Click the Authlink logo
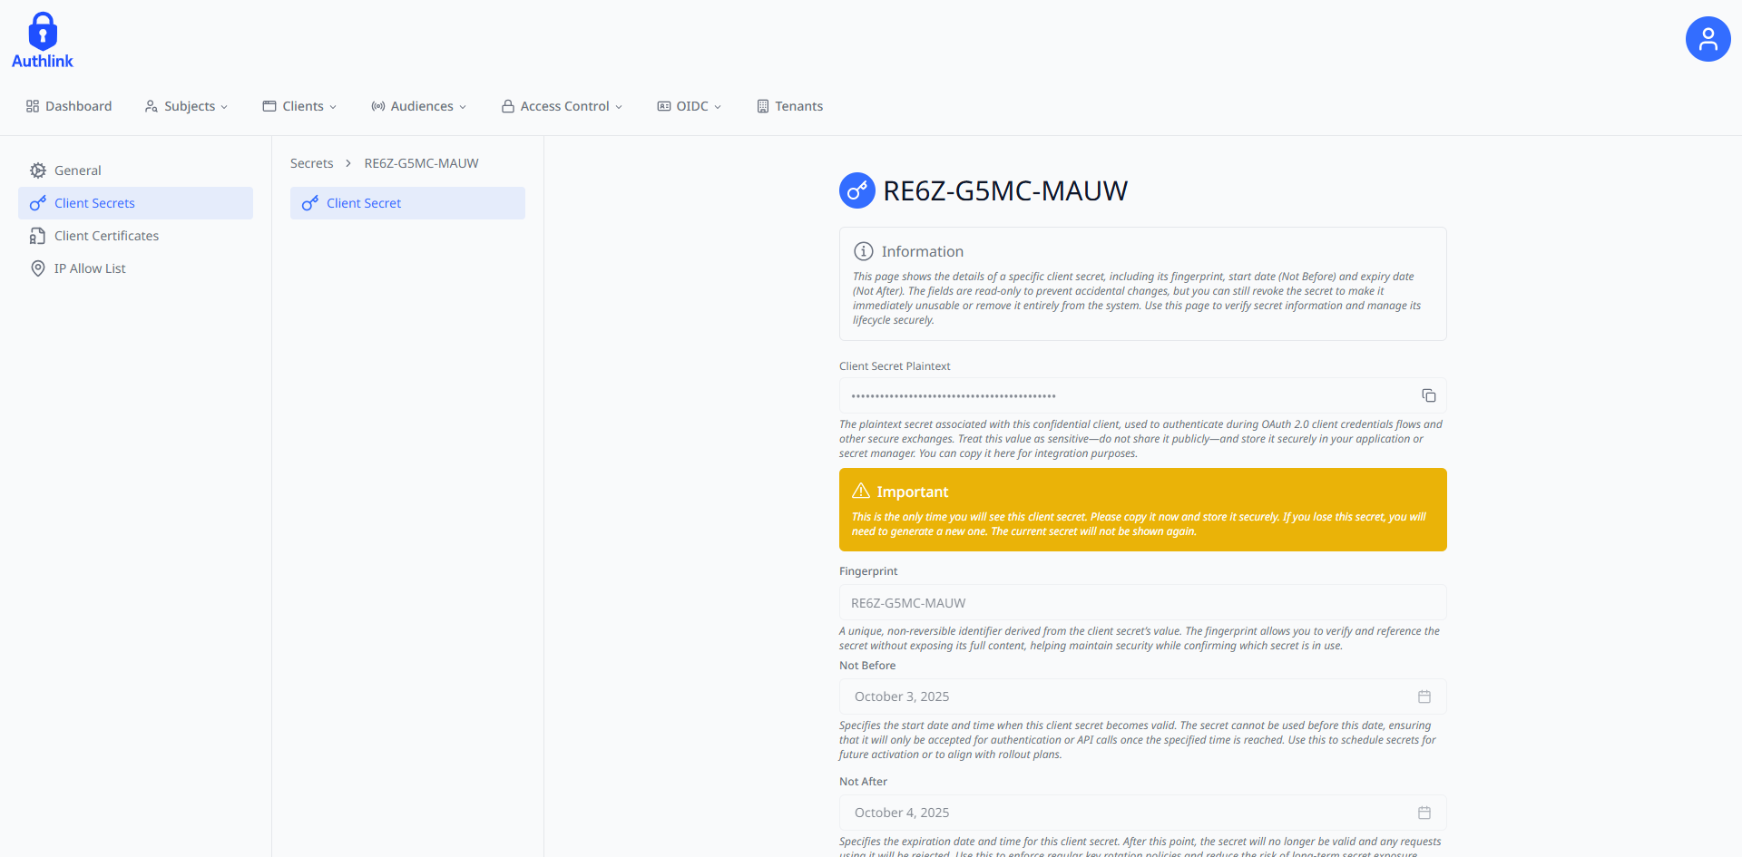This screenshot has height=857, width=1742. (43, 41)
